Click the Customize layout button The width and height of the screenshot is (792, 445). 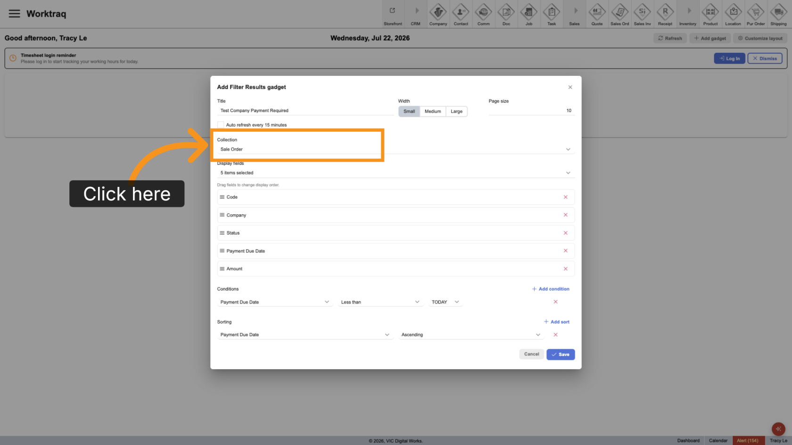pos(760,39)
